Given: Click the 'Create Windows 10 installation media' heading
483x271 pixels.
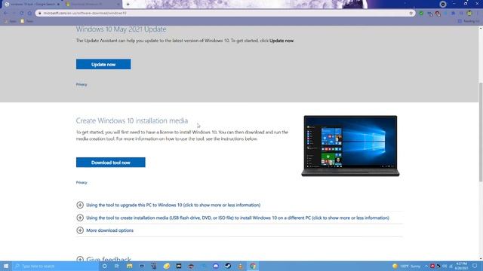Looking at the screenshot, I should tap(132, 120).
